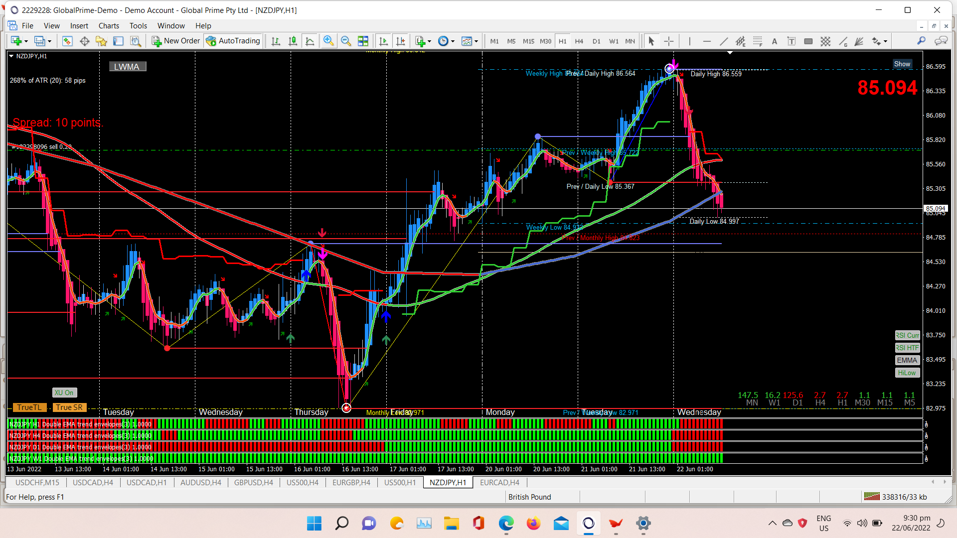Choose the Draw Trendline tool

point(724,41)
